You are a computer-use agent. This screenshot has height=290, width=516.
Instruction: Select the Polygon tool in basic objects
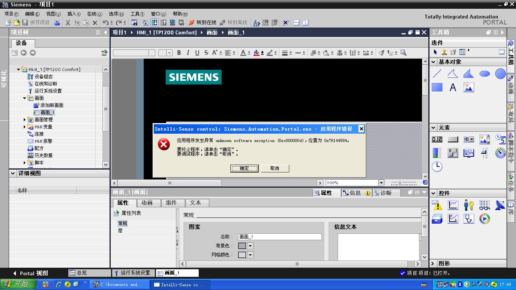coord(469,74)
